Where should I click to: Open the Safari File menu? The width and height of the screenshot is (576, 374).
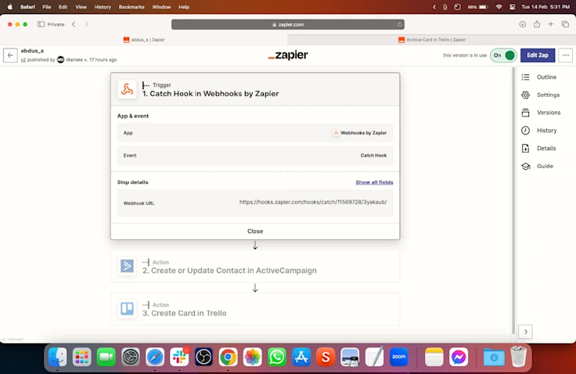click(47, 7)
